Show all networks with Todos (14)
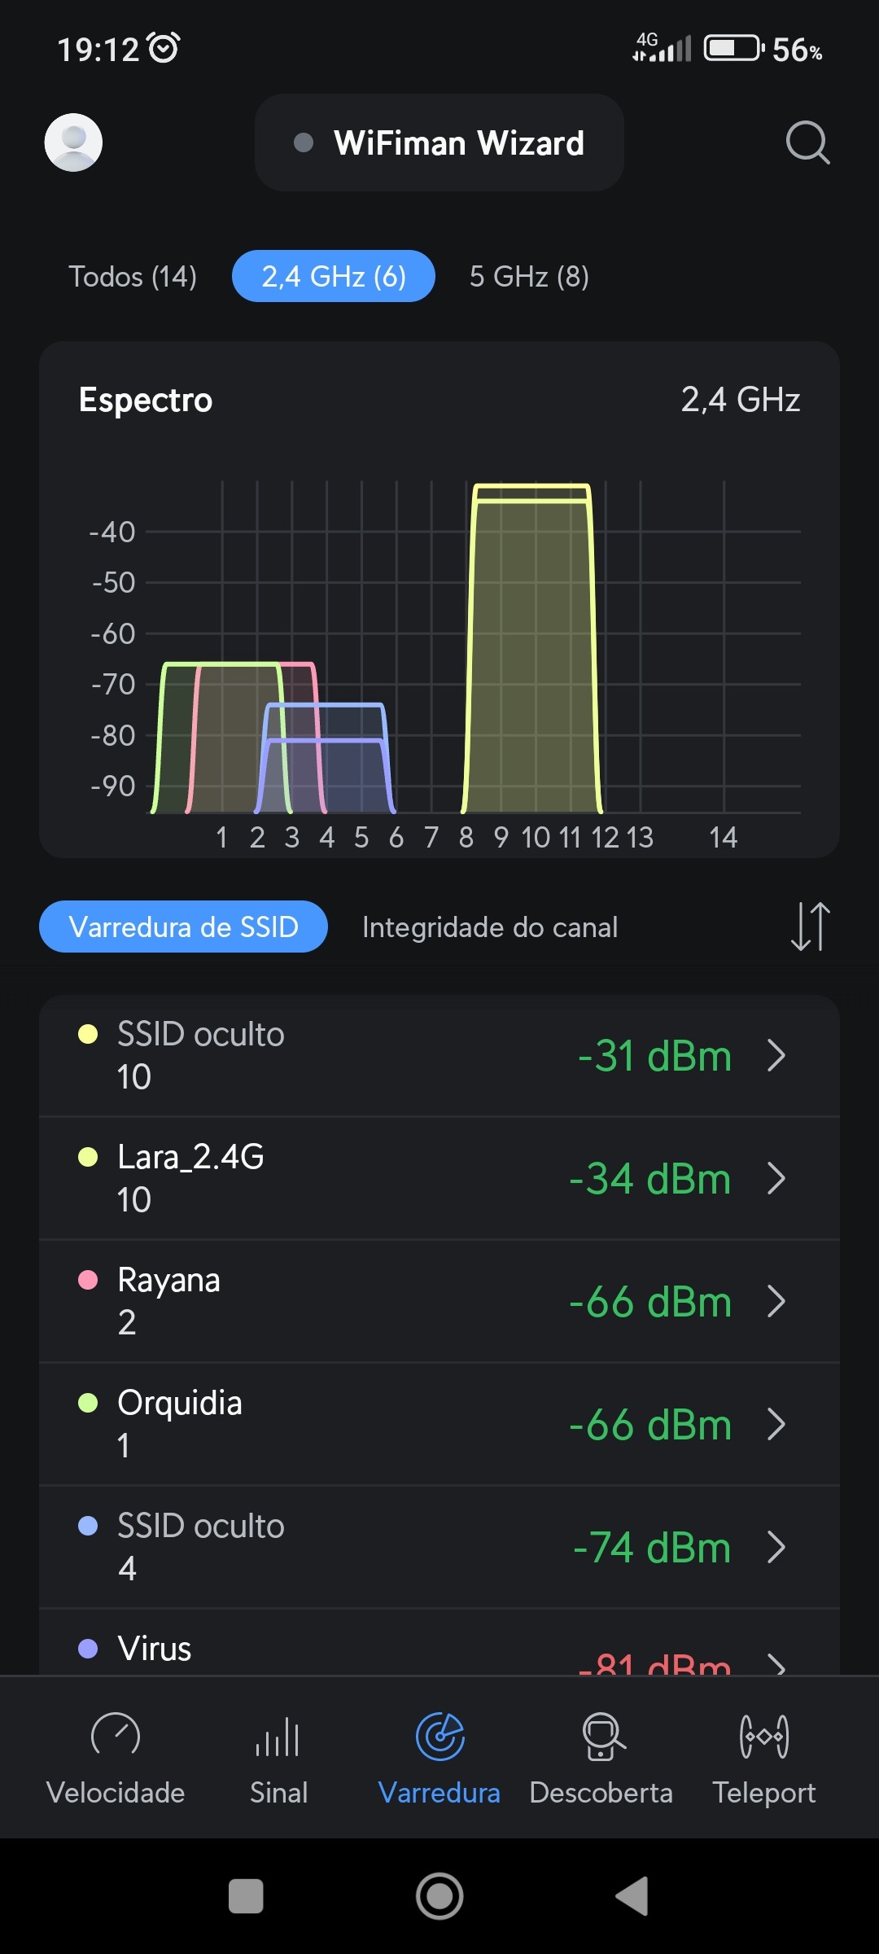 point(133,277)
